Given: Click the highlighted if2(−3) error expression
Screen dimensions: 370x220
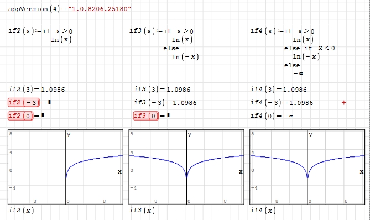Looking at the screenshot, I should click(x=24, y=102).
